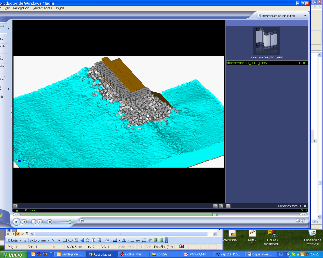Click the video filmstrip thumbnail

(x=266, y=41)
